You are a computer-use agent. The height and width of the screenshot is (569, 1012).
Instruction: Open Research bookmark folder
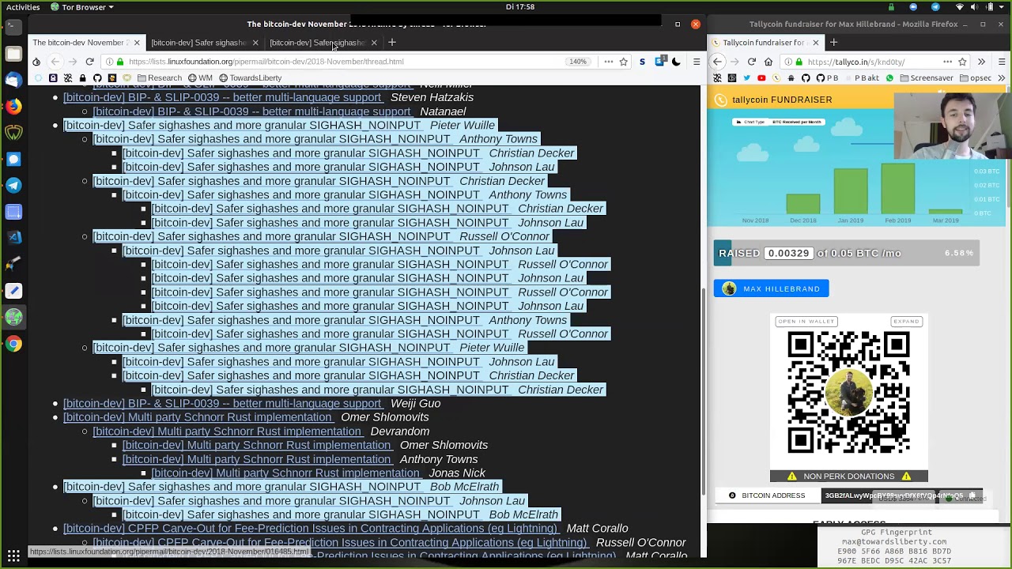point(160,78)
